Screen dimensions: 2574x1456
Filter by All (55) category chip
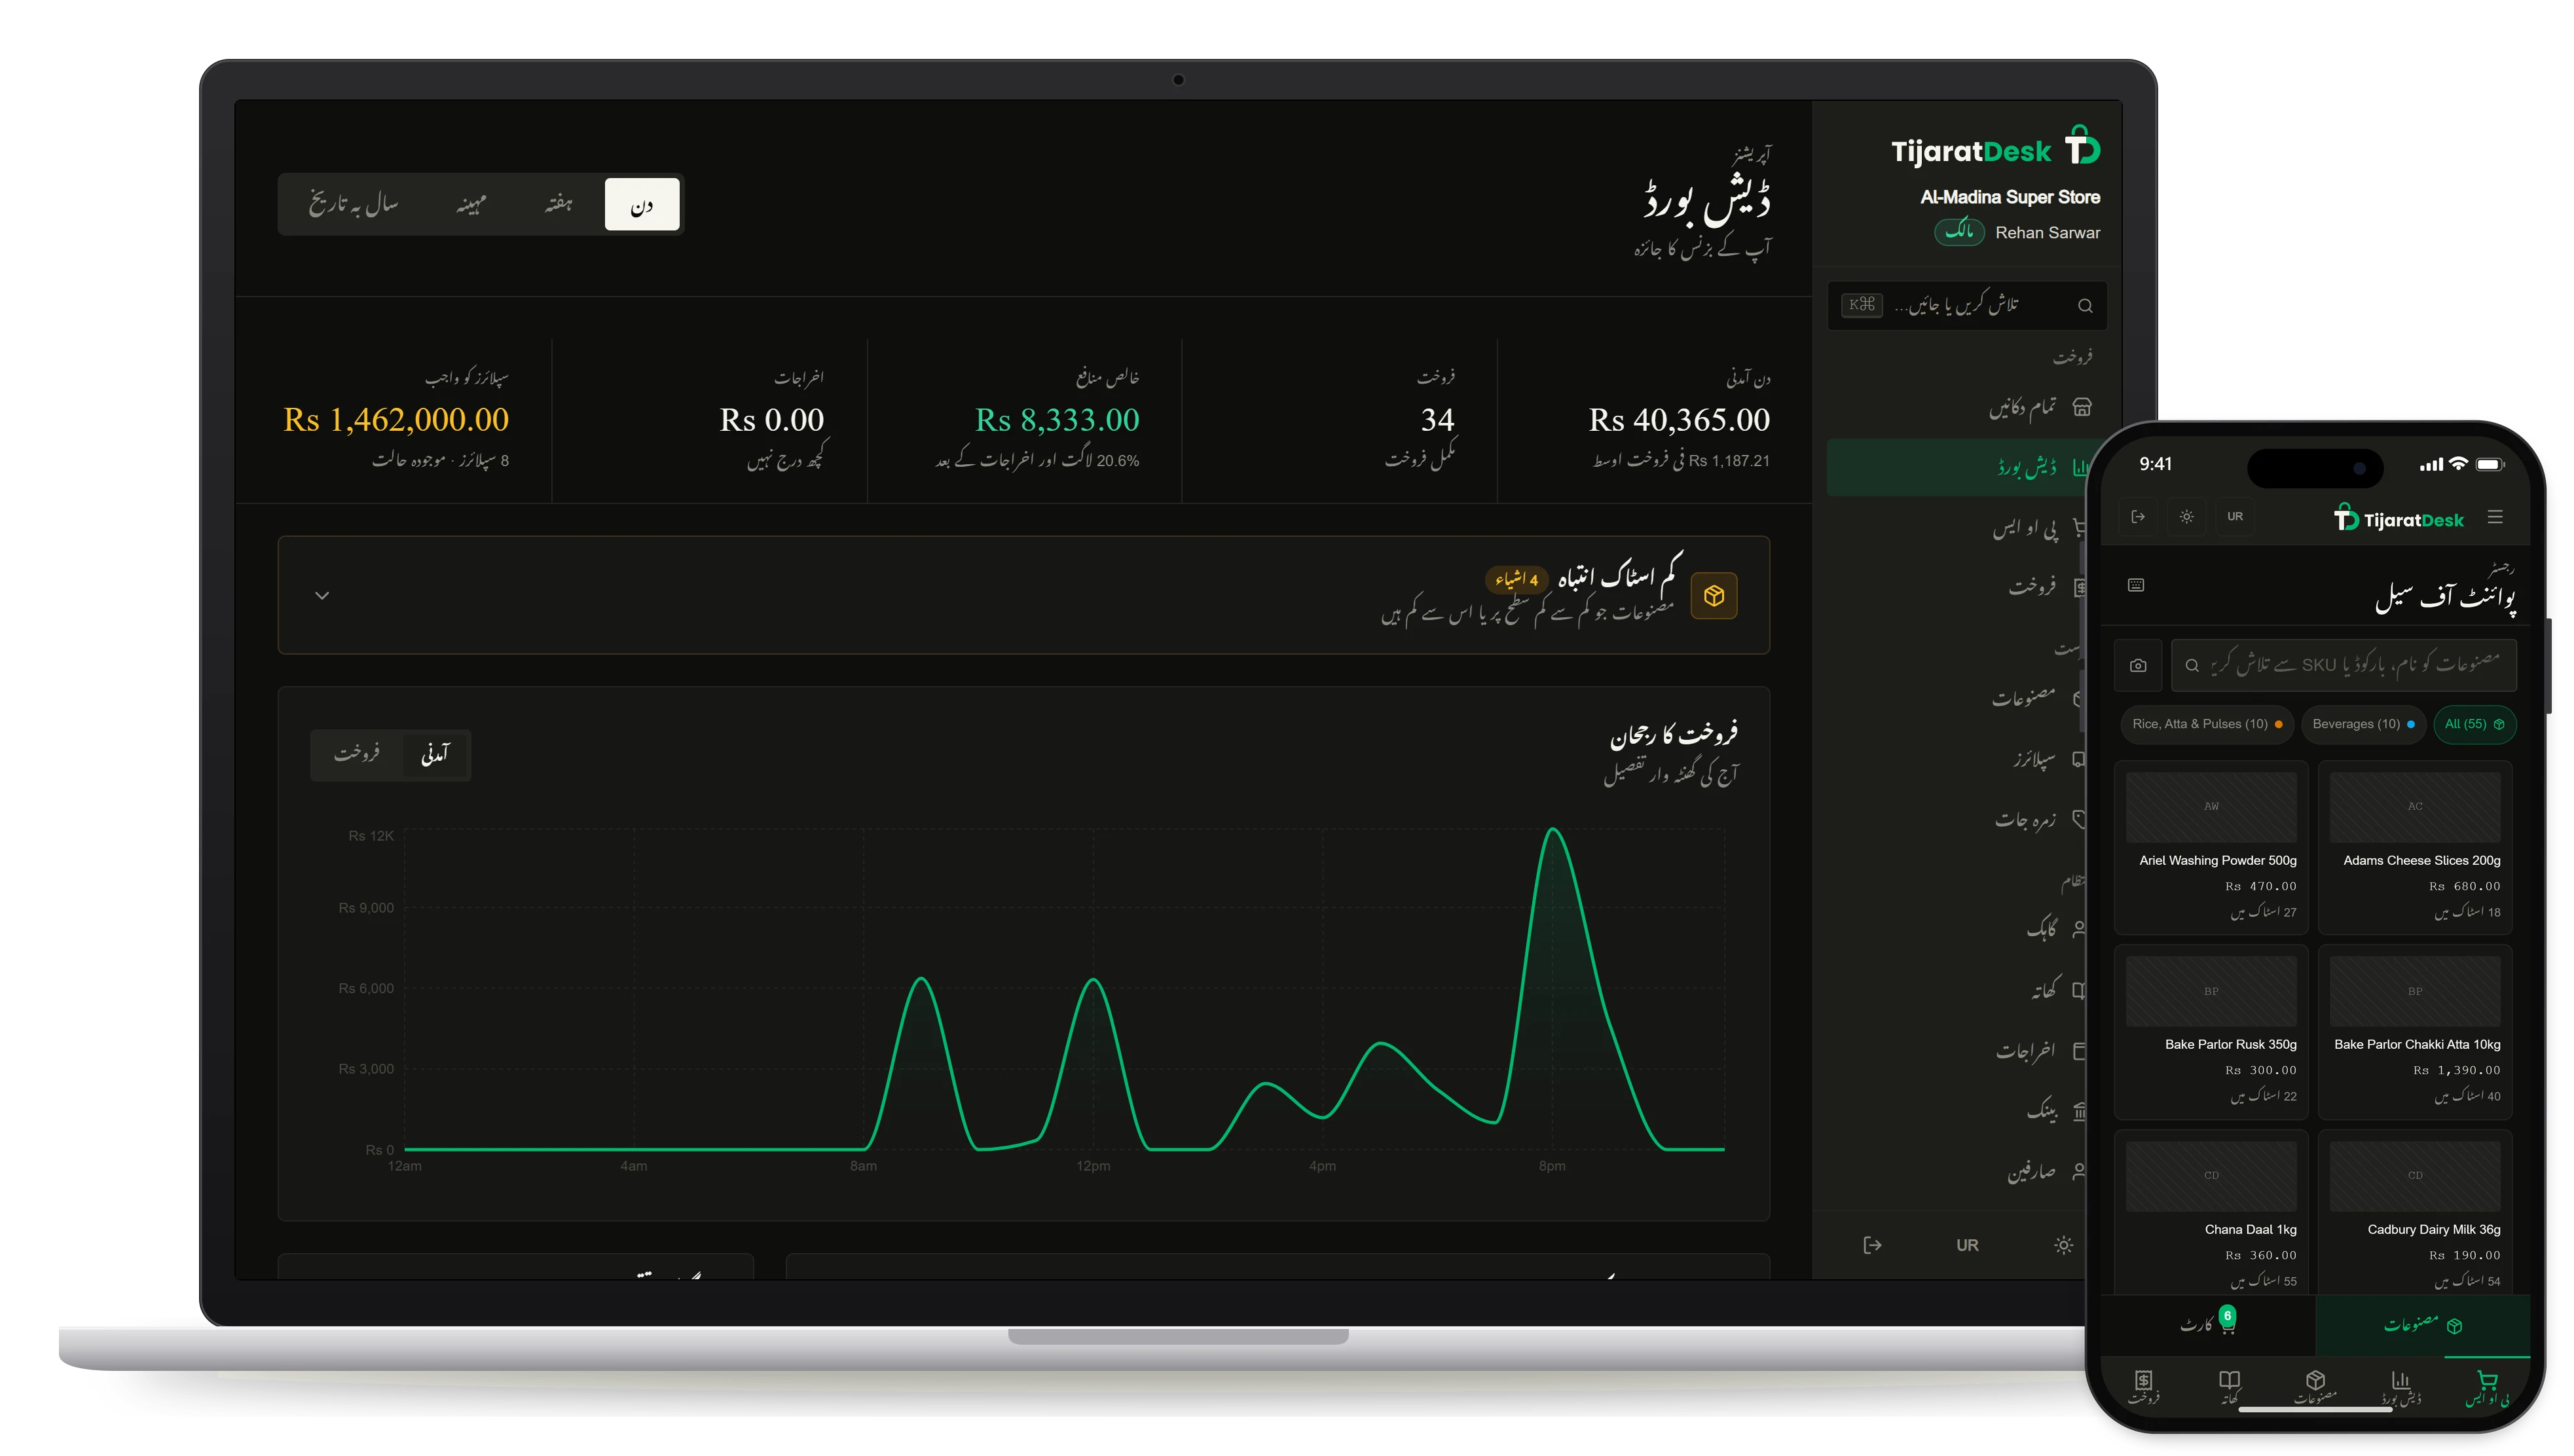click(x=2474, y=724)
